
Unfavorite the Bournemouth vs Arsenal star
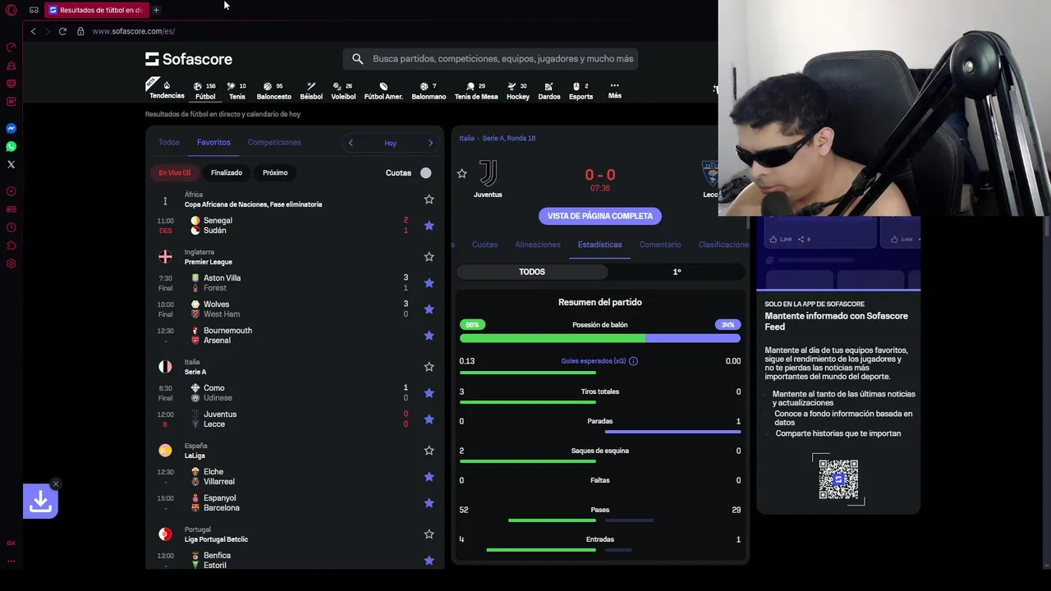pyautogui.click(x=429, y=336)
